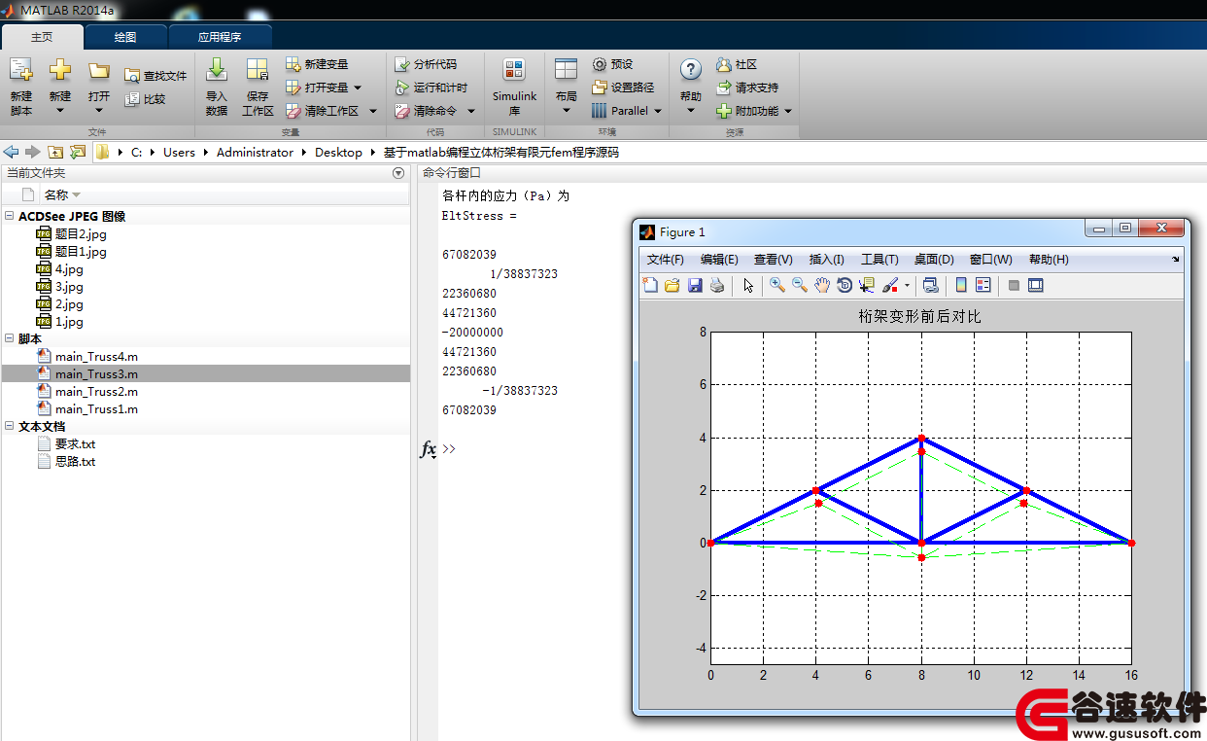This screenshot has height=741, width=1207.
Task: Select the Pan hand tool
Action: click(x=822, y=285)
